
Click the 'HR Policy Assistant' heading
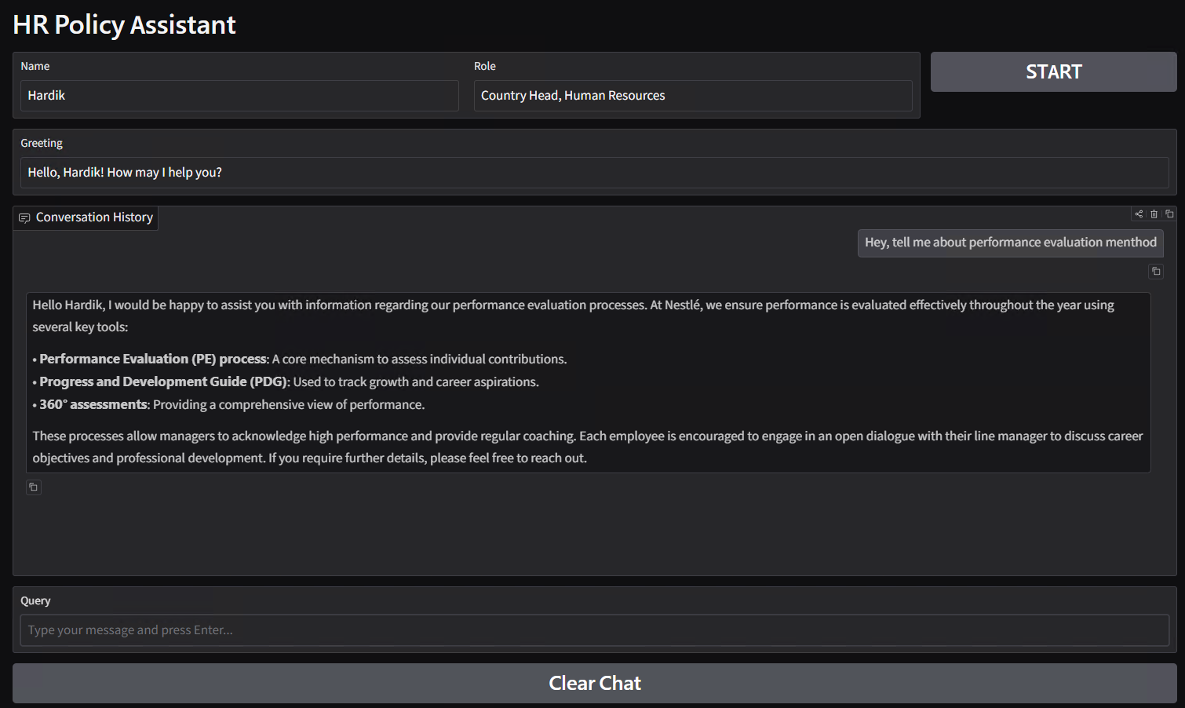(x=124, y=25)
